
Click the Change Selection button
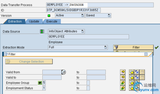point(29,62)
